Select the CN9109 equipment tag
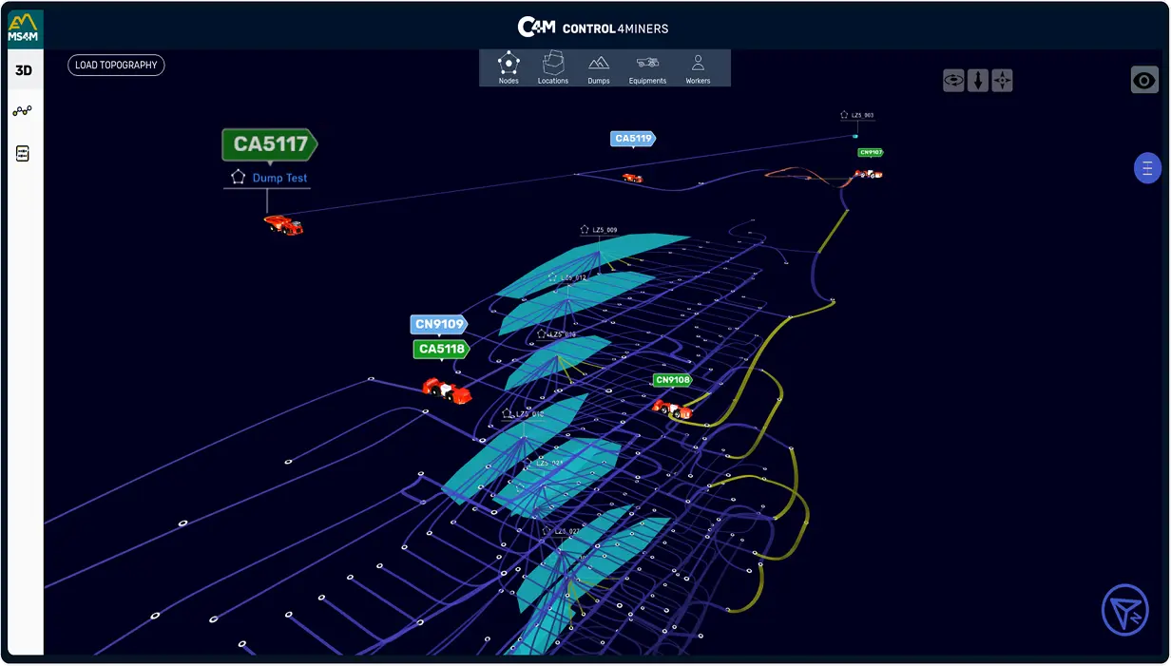 [439, 324]
